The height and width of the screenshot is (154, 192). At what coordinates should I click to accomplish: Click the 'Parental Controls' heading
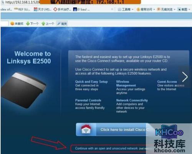pyautogui.click(x=88, y=100)
